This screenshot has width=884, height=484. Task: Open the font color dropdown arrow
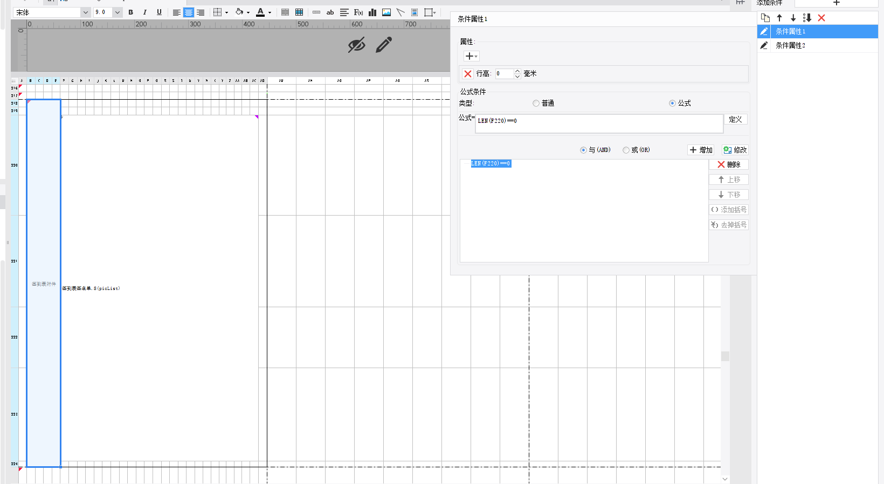point(270,12)
